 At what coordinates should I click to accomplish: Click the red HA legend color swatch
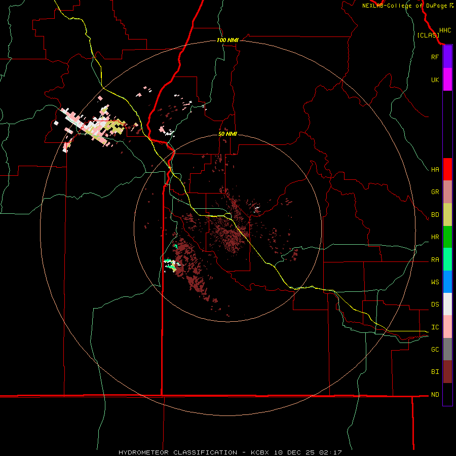coord(447,169)
